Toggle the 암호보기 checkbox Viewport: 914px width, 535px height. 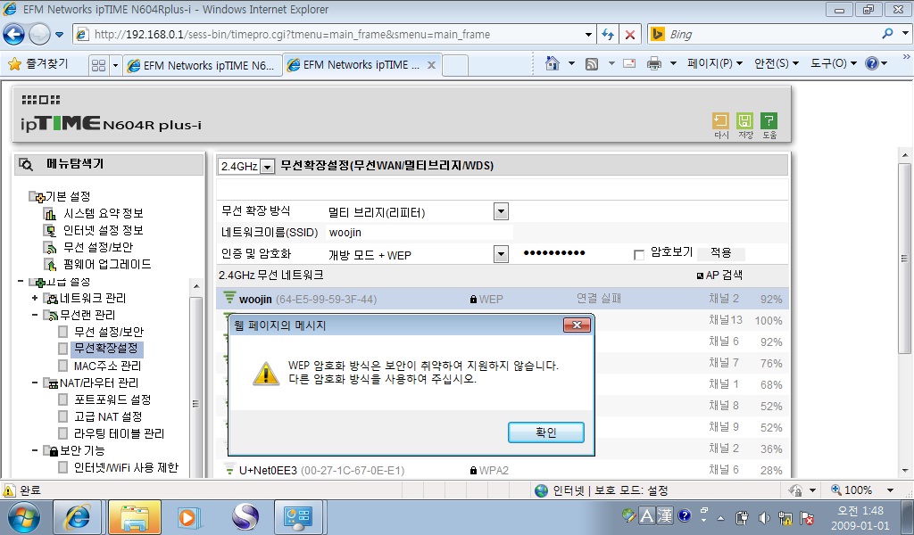pyautogui.click(x=639, y=255)
